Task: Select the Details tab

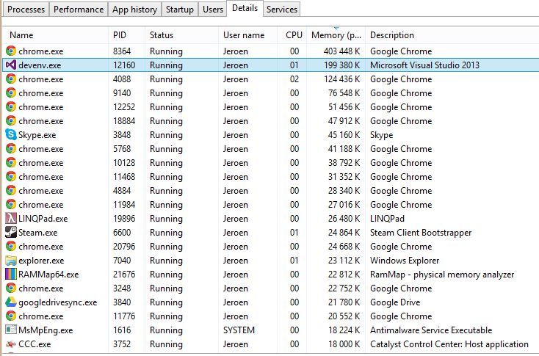Action: 245,8
